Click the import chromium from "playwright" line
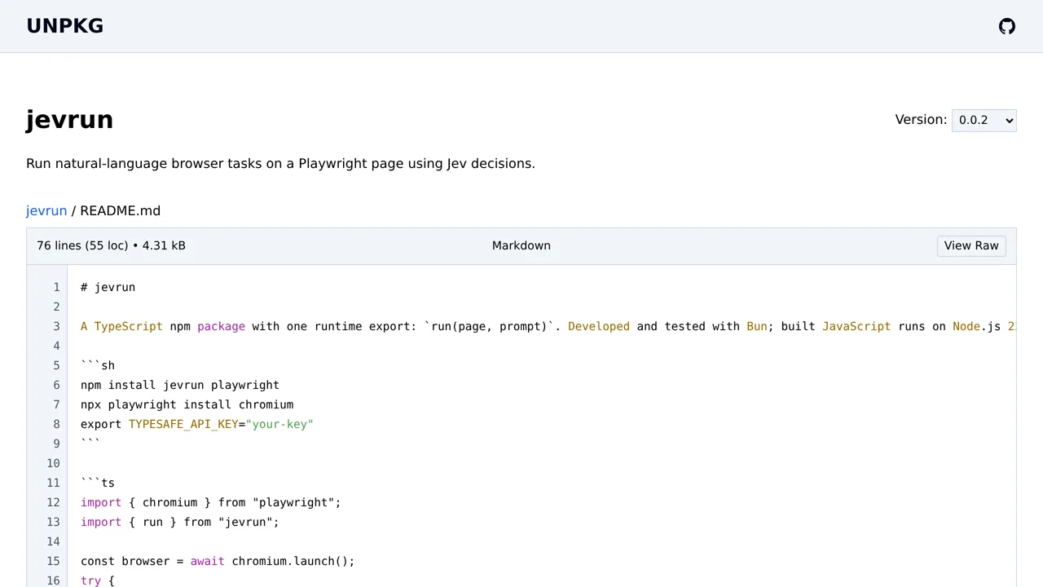This screenshot has height=587, width=1043. click(x=211, y=502)
